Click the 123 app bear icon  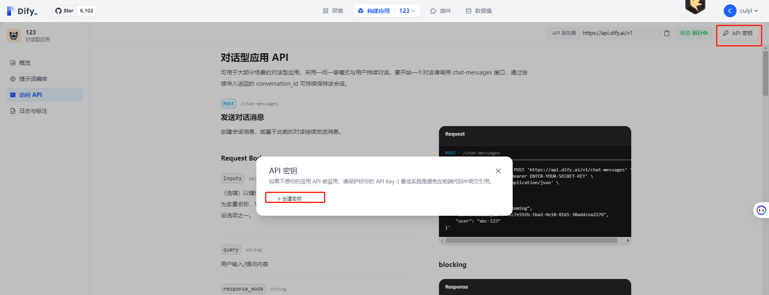pos(14,36)
